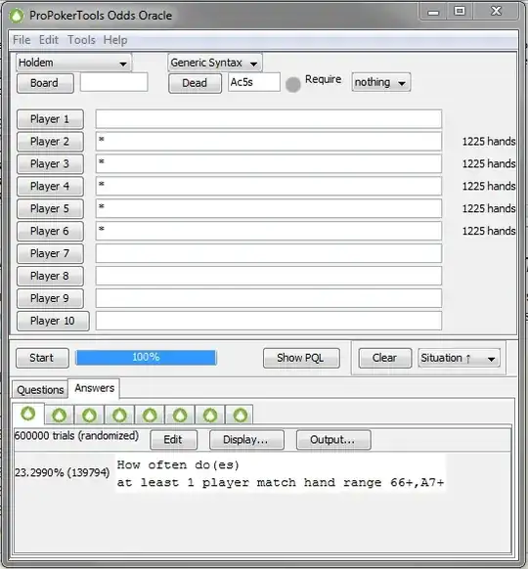Click the Output... button
The image size is (528, 569).
(x=333, y=440)
